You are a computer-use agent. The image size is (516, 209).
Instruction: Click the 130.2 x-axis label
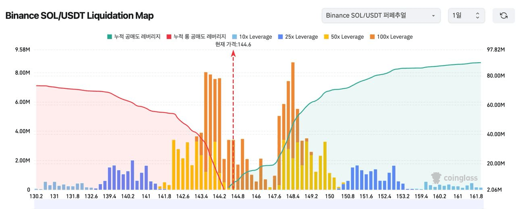(x=36, y=196)
